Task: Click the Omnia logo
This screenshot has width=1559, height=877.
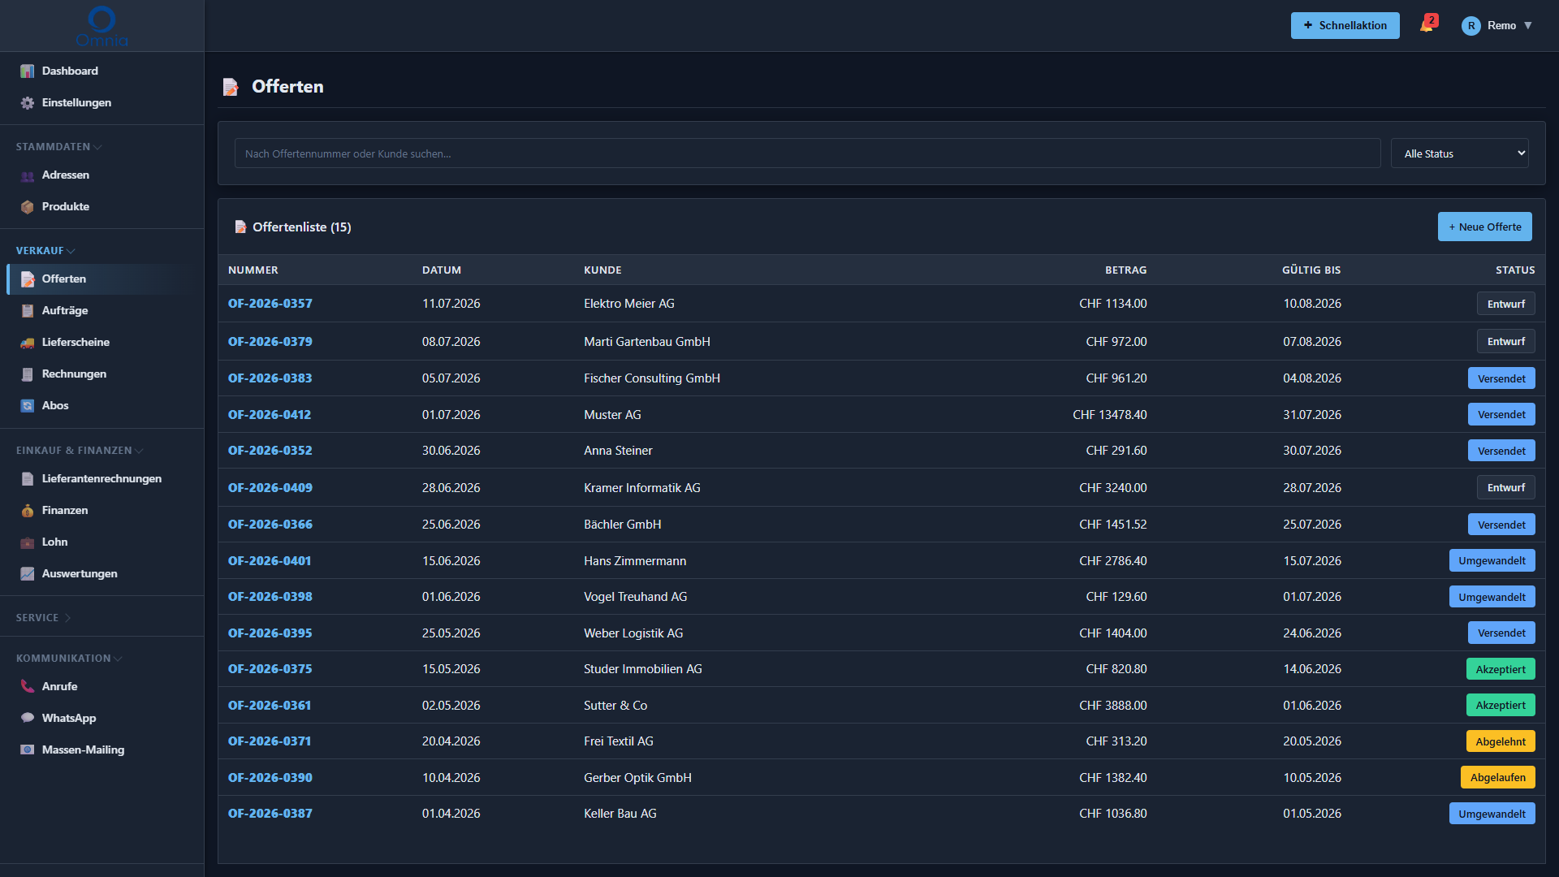Action: tap(101, 26)
